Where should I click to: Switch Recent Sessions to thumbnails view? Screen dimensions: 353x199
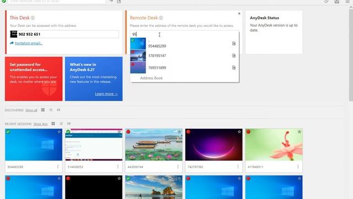click(x=69, y=124)
